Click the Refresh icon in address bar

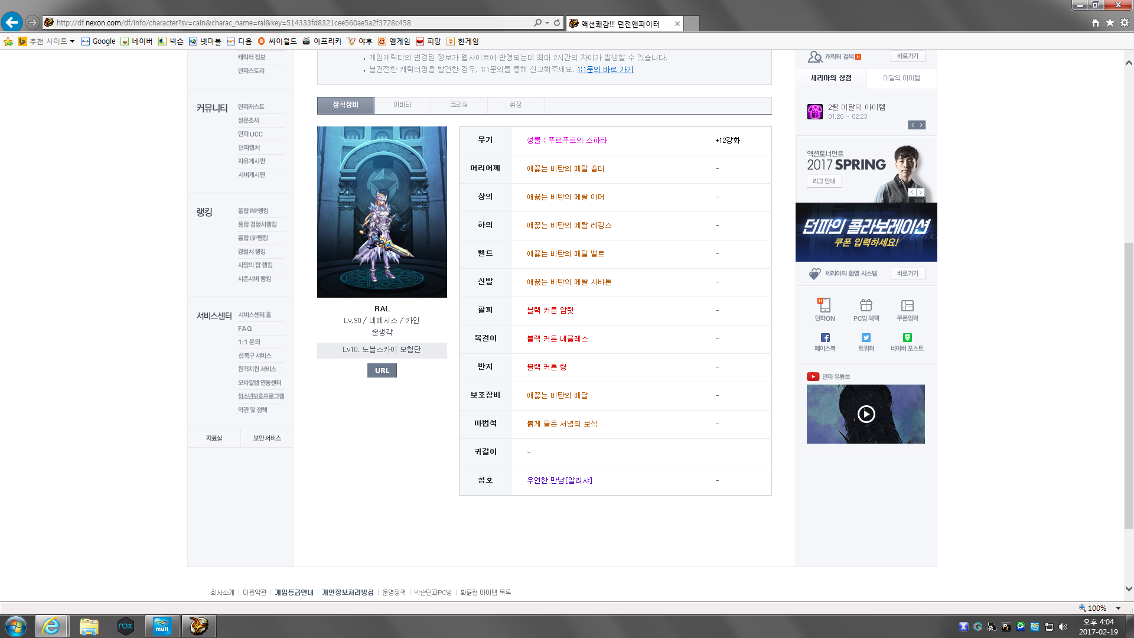(x=557, y=22)
